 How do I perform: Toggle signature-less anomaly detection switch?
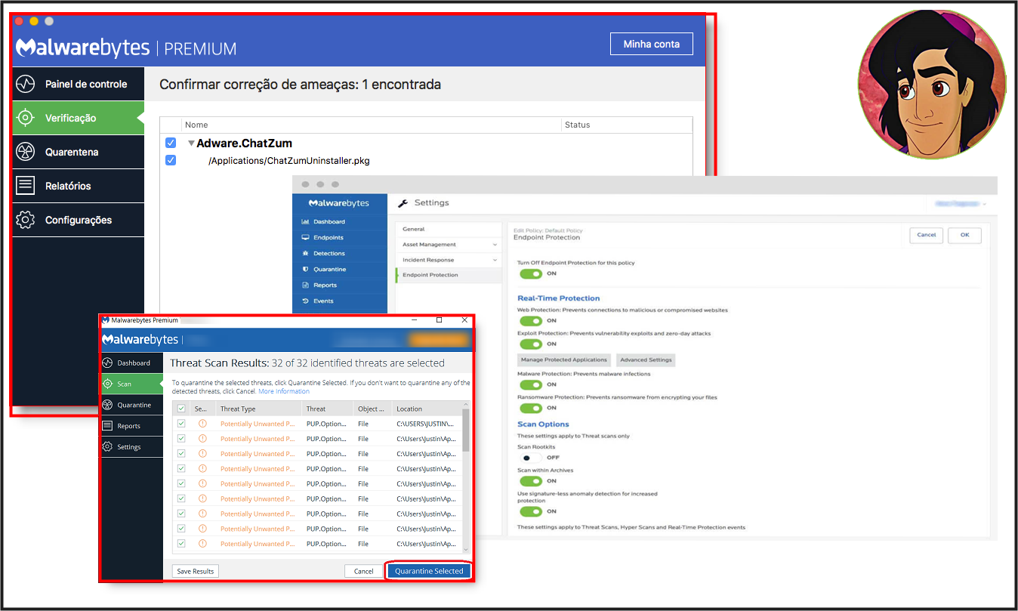(x=531, y=511)
